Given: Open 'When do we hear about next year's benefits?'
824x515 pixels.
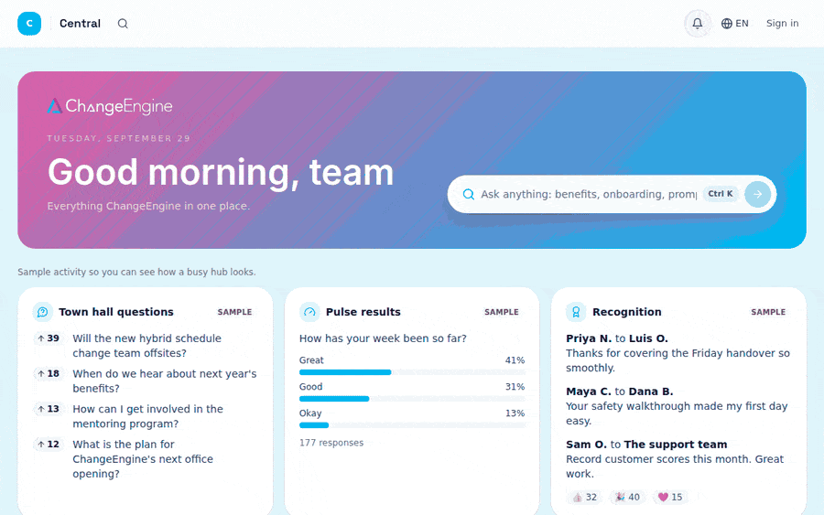Looking at the screenshot, I should click(165, 381).
